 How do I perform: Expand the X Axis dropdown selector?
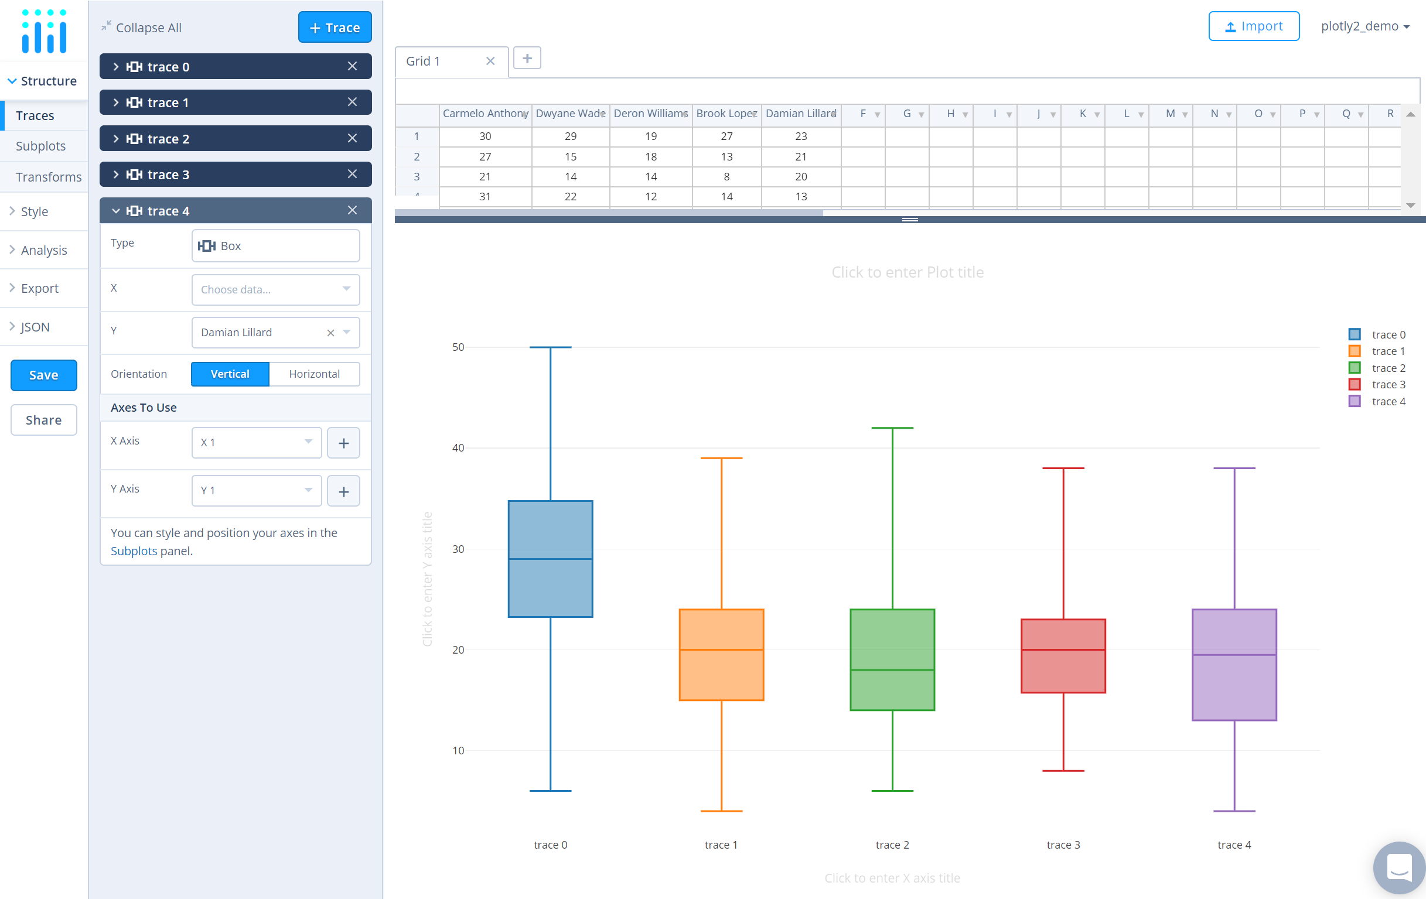255,442
